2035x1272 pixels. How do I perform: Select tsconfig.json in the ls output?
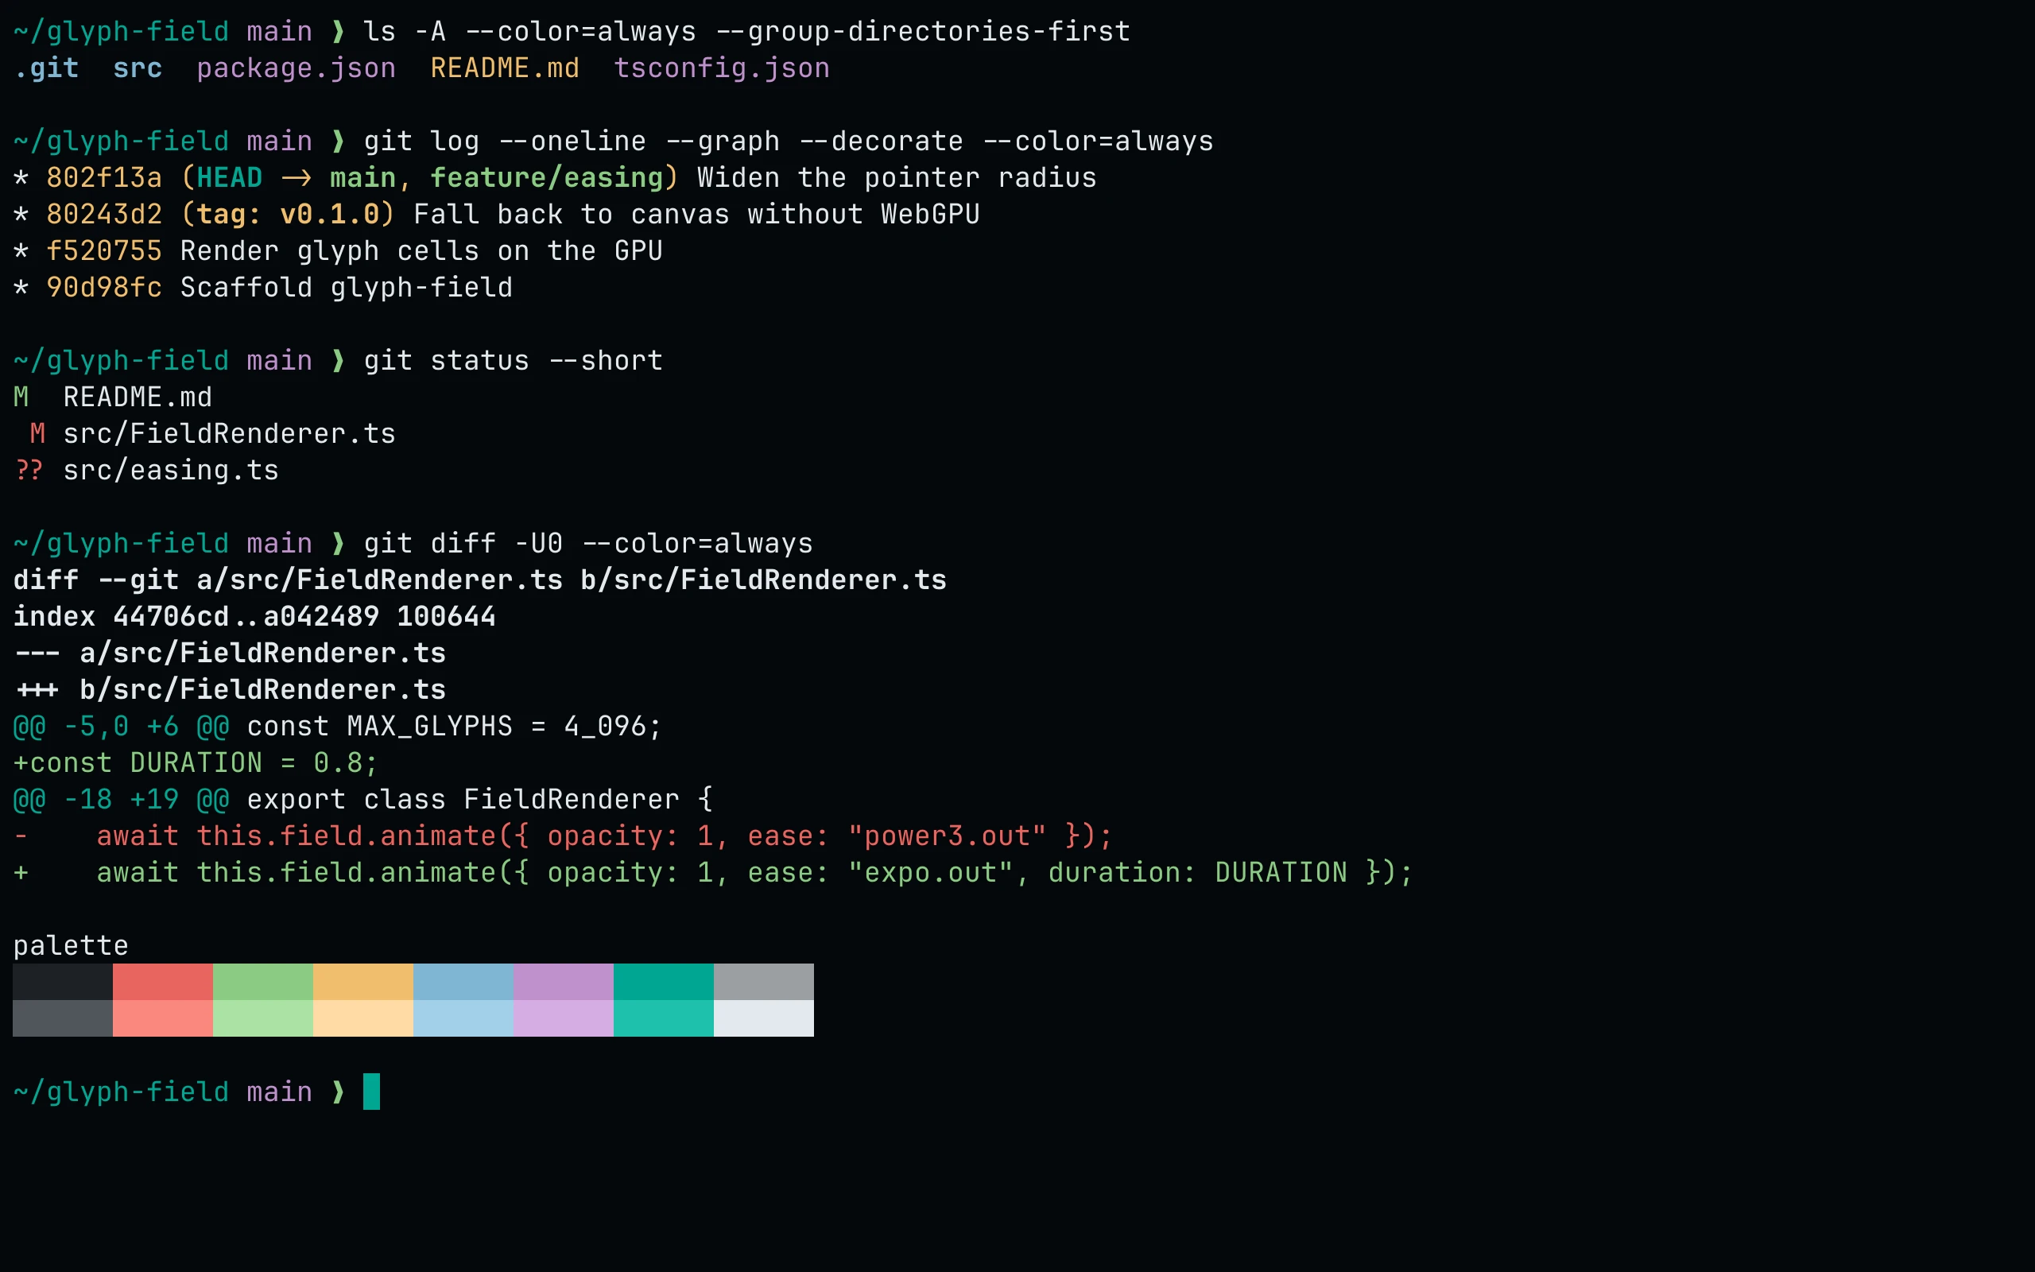tap(722, 68)
